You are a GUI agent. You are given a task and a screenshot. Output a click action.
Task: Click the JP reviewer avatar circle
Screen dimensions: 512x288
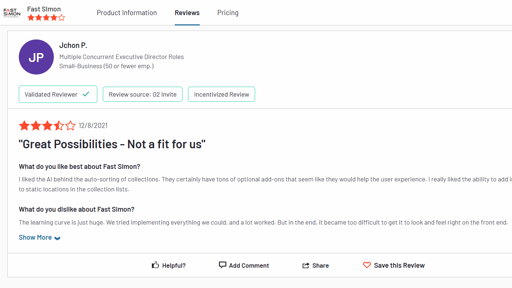[x=36, y=57]
